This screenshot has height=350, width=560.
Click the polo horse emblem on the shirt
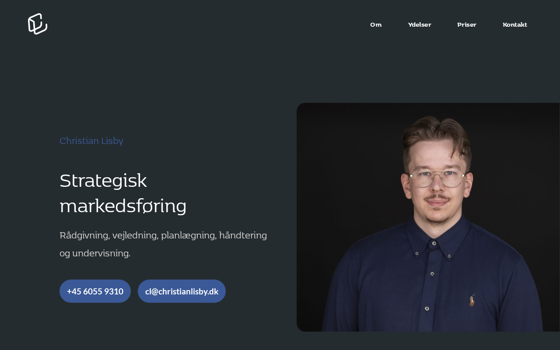pyautogui.click(x=472, y=300)
